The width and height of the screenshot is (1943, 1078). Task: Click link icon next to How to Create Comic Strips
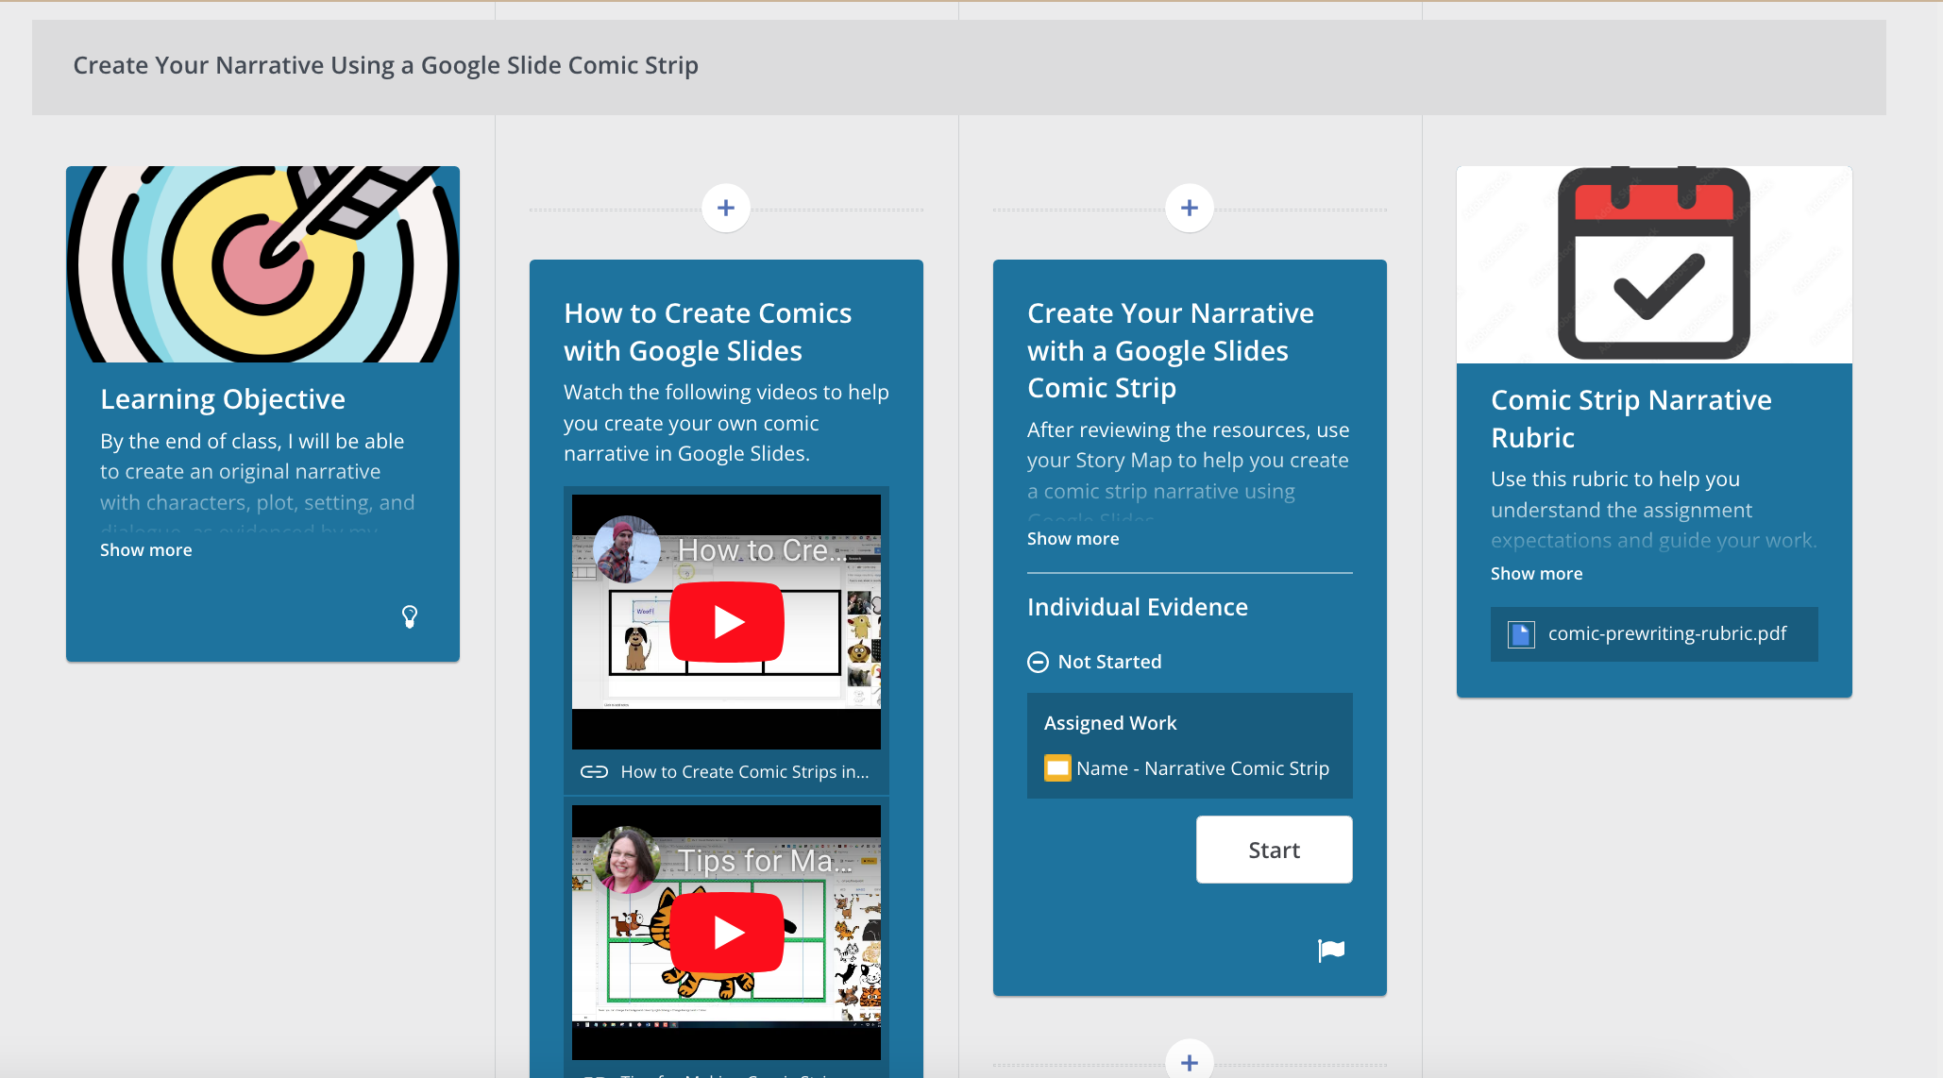pyautogui.click(x=594, y=772)
